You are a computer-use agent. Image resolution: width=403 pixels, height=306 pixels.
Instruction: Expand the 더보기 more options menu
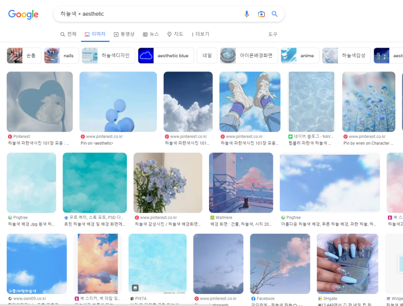click(200, 34)
